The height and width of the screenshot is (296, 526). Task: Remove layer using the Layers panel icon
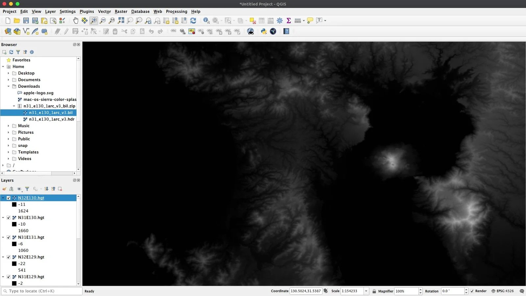click(60, 189)
